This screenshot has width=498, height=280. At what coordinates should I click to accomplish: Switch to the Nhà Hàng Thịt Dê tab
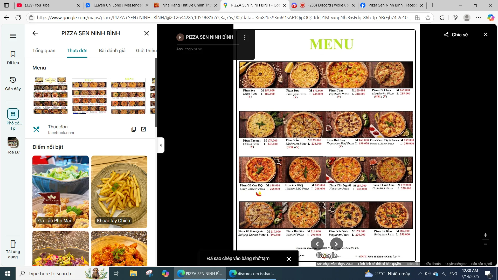pyautogui.click(x=186, y=5)
